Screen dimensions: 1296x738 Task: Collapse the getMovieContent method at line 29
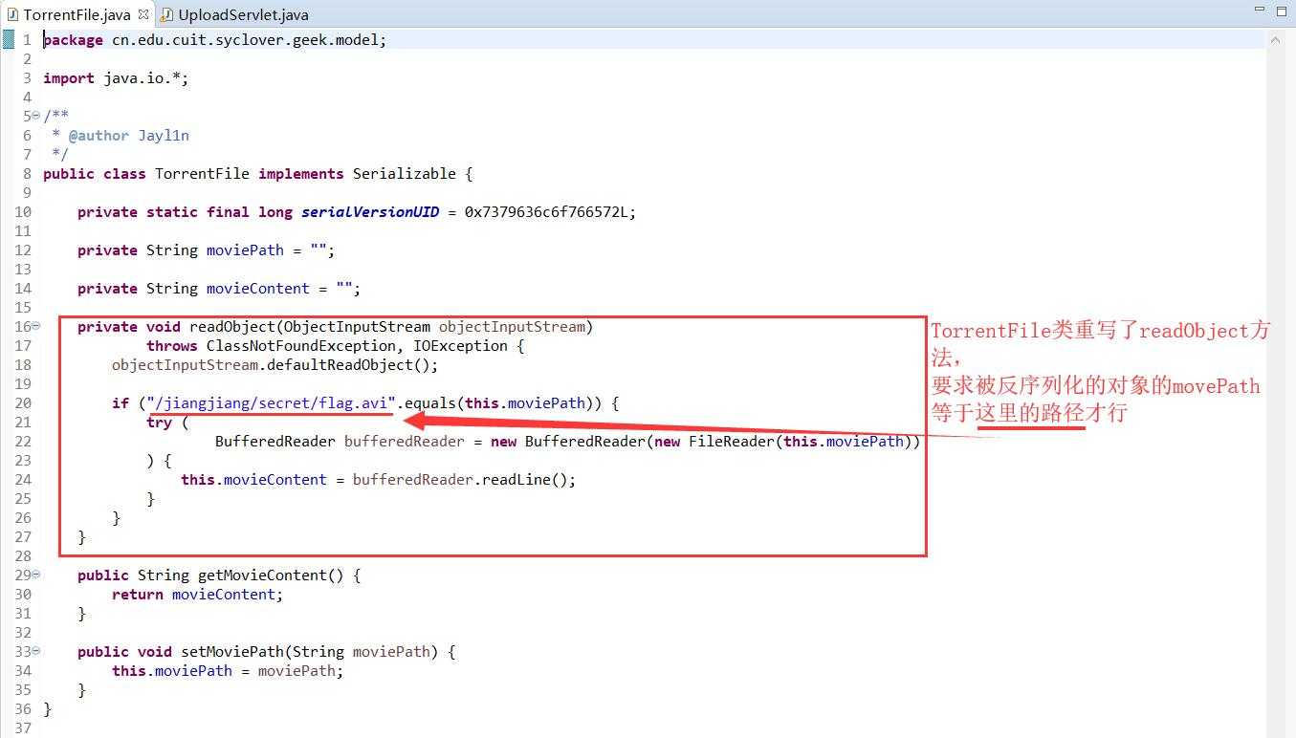tap(36, 575)
